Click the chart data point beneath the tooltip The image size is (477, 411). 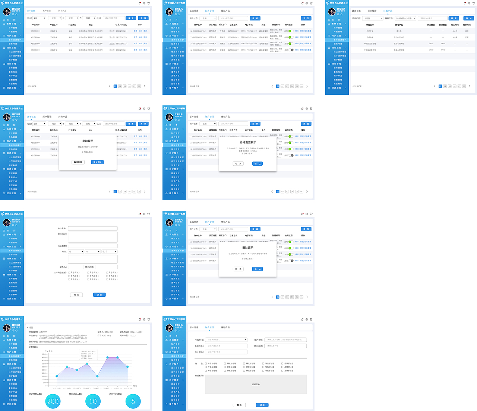87,363
